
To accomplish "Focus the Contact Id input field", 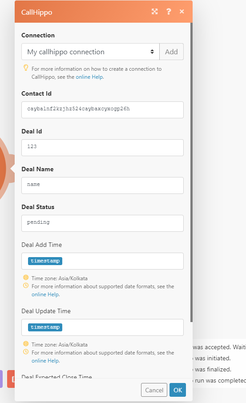I will (102, 110).
